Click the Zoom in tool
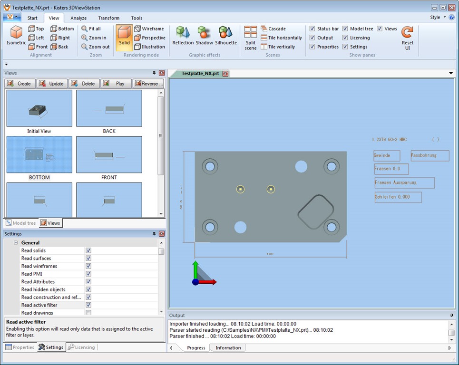 coord(94,38)
